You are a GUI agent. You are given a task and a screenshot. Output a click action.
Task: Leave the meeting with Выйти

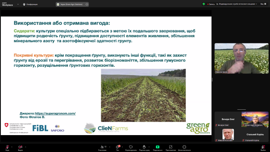[x=263, y=148]
